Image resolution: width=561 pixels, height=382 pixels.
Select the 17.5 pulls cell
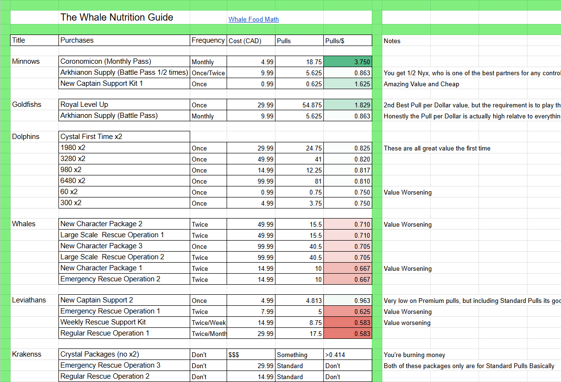[299, 333]
